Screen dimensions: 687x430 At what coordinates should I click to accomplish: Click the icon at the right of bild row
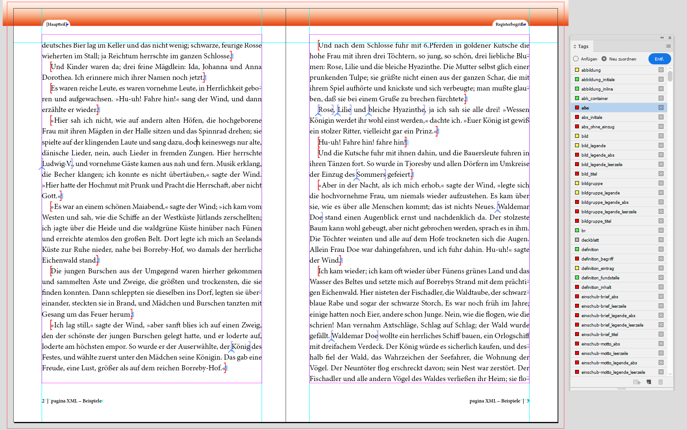661,136
